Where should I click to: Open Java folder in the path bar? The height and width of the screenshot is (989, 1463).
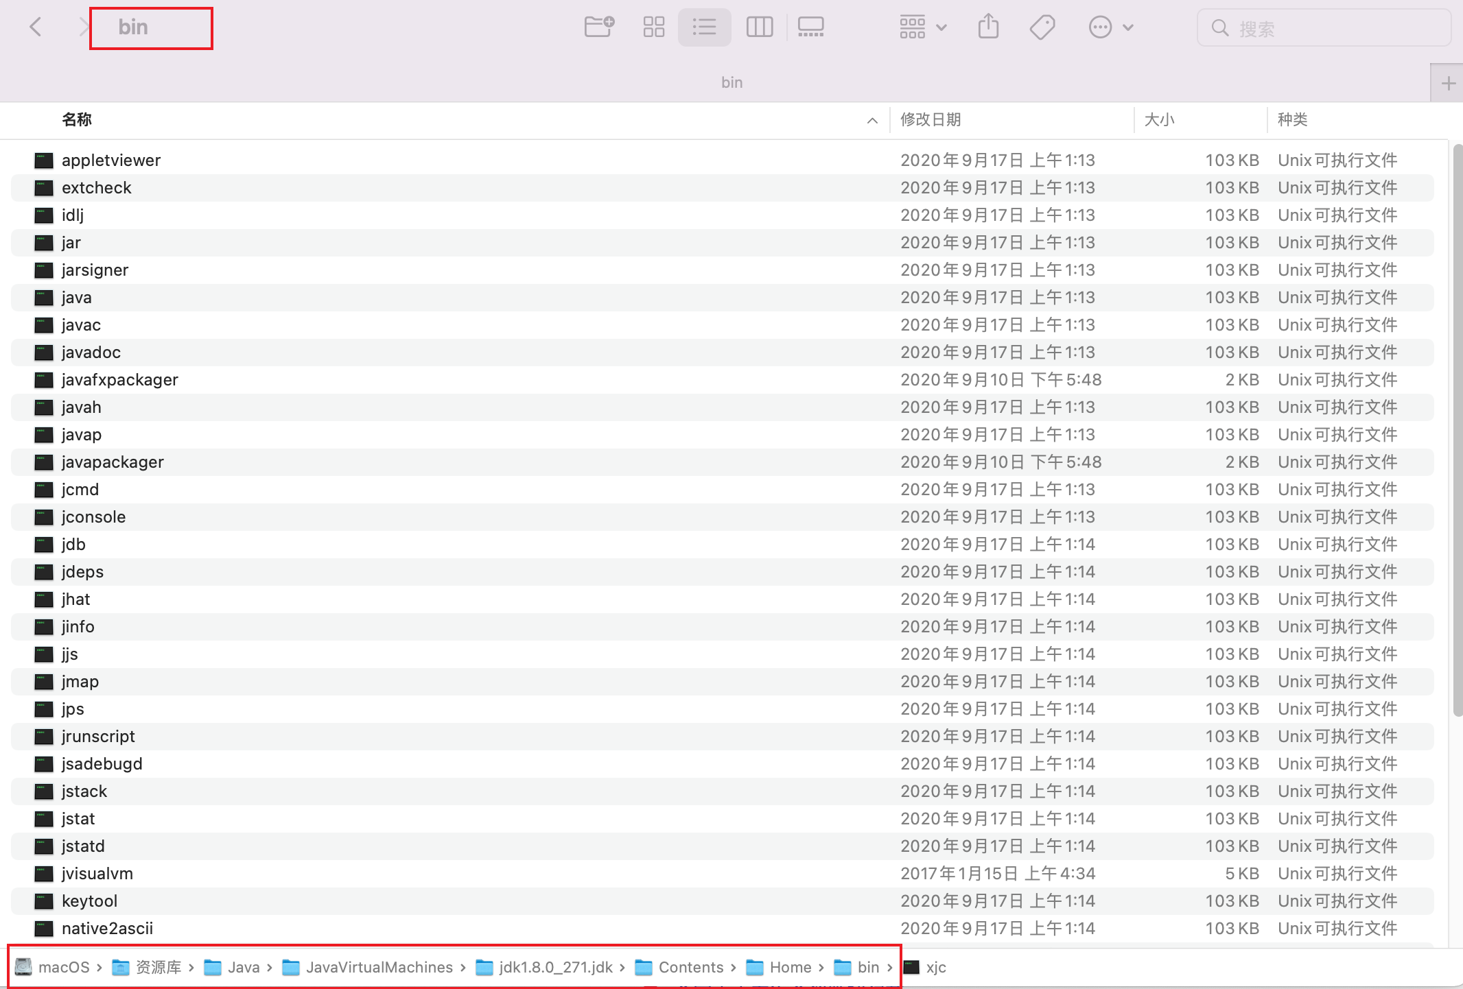[232, 967]
